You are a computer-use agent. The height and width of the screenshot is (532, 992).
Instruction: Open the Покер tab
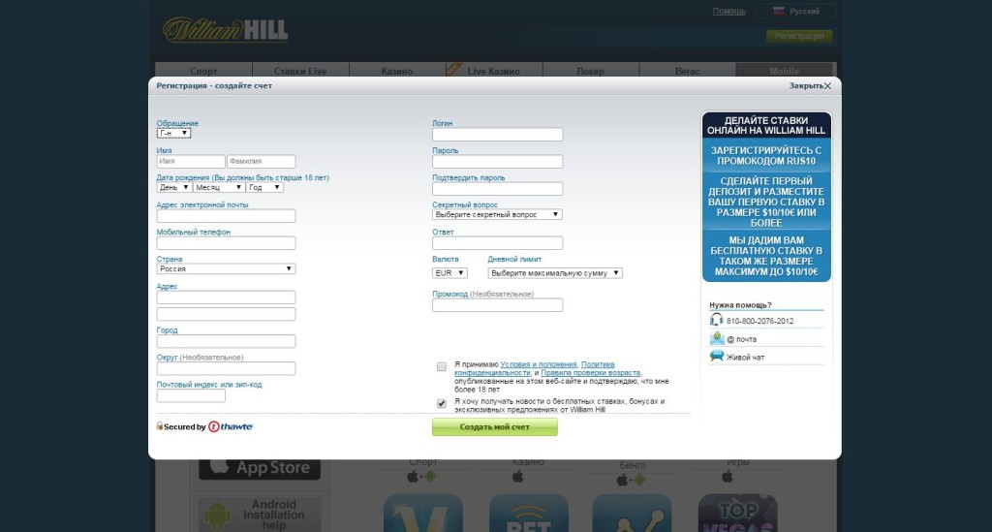pos(591,70)
